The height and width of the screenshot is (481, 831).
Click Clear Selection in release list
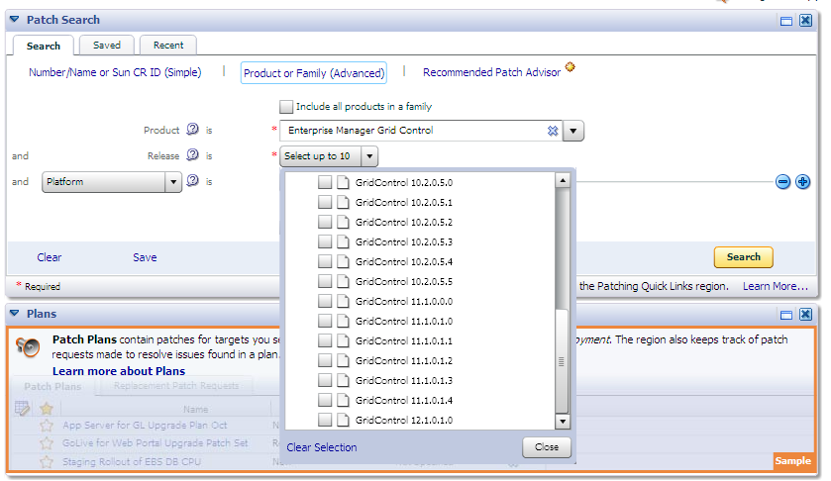tap(322, 447)
